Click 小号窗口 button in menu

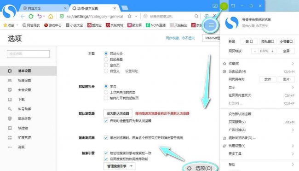tap(286, 41)
